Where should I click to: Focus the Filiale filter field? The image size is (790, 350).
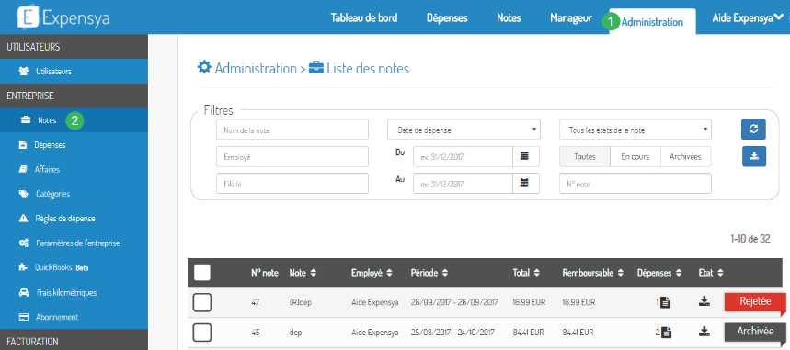[x=292, y=184]
